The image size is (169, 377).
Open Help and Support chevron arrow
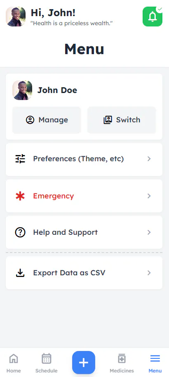click(149, 232)
